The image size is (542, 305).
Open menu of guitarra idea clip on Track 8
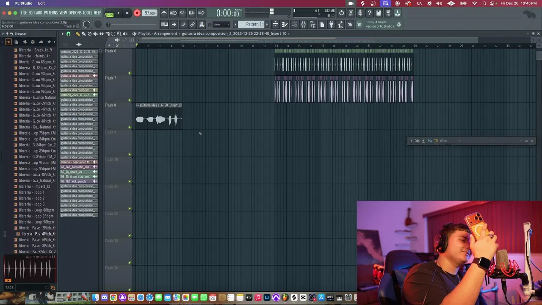point(137,105)
